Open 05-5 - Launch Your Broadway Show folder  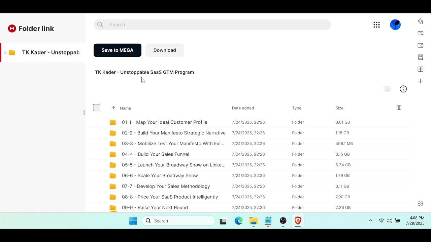tap(174, 165)
